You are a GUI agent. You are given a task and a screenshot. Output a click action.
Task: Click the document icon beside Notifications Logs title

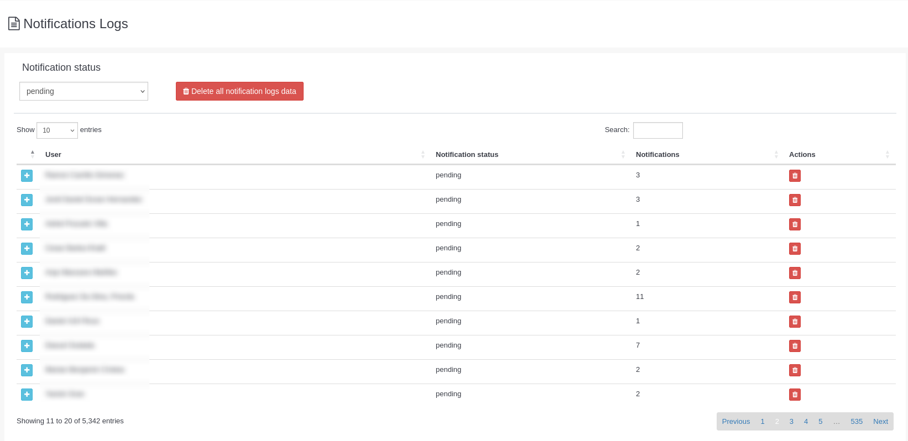14,24
